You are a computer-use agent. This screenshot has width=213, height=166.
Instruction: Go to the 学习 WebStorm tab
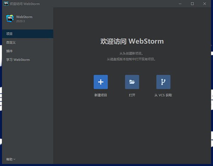(x=18, y=60)
